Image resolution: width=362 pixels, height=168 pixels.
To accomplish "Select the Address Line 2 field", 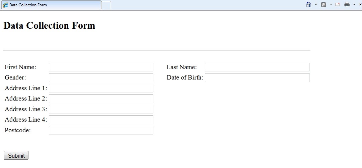I will coord(101,99).
